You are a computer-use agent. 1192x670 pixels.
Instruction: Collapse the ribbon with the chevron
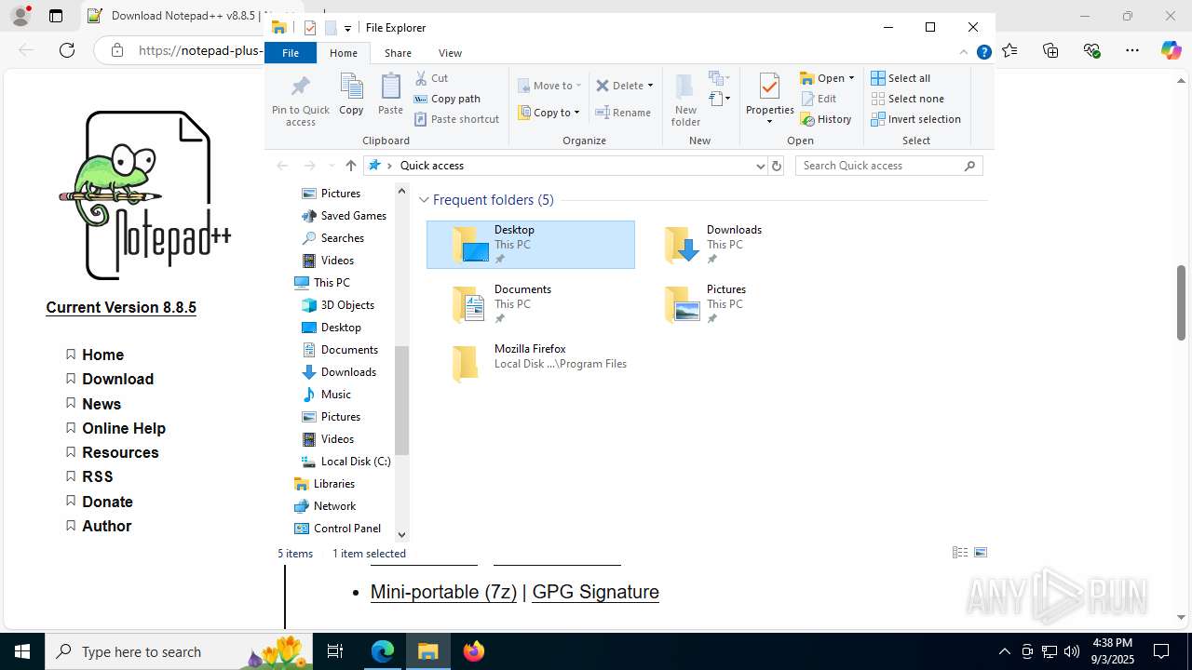click(964, 53)
